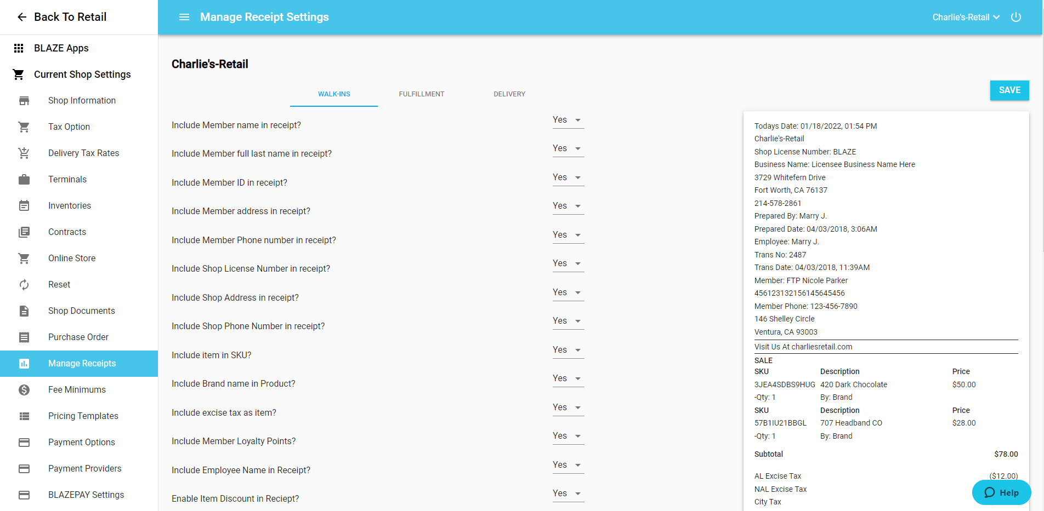The width and height of the screenshot is (1044, 511).
Task: Click the power icon in top bar
Action: pyautogui.click(x=1016, y=17)
